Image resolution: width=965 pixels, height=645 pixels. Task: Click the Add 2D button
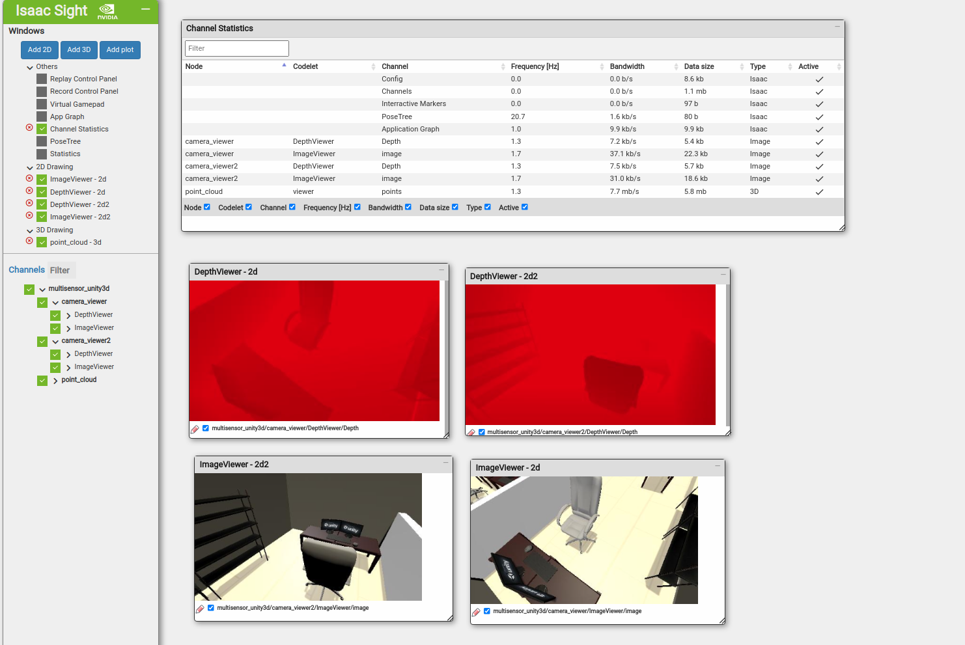pos(39,49)
